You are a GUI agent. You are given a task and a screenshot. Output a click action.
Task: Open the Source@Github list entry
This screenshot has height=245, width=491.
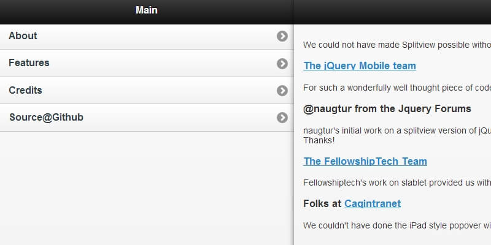coord(46,118)
